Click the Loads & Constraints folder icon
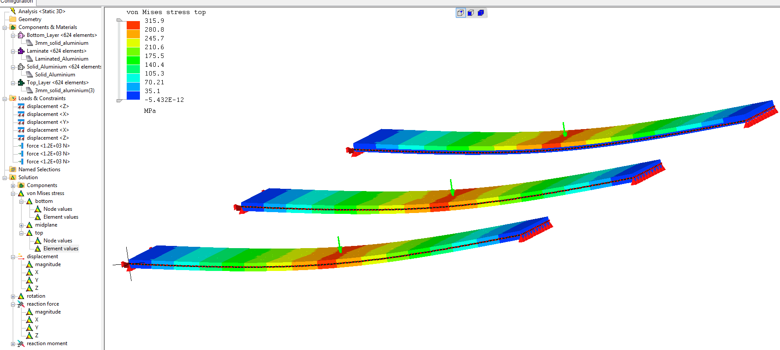The height and width of the screenshot is (350, 780). pos(13,98)
